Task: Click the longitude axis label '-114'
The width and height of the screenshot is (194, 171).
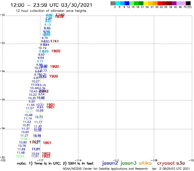Action: tap(78, 160)
